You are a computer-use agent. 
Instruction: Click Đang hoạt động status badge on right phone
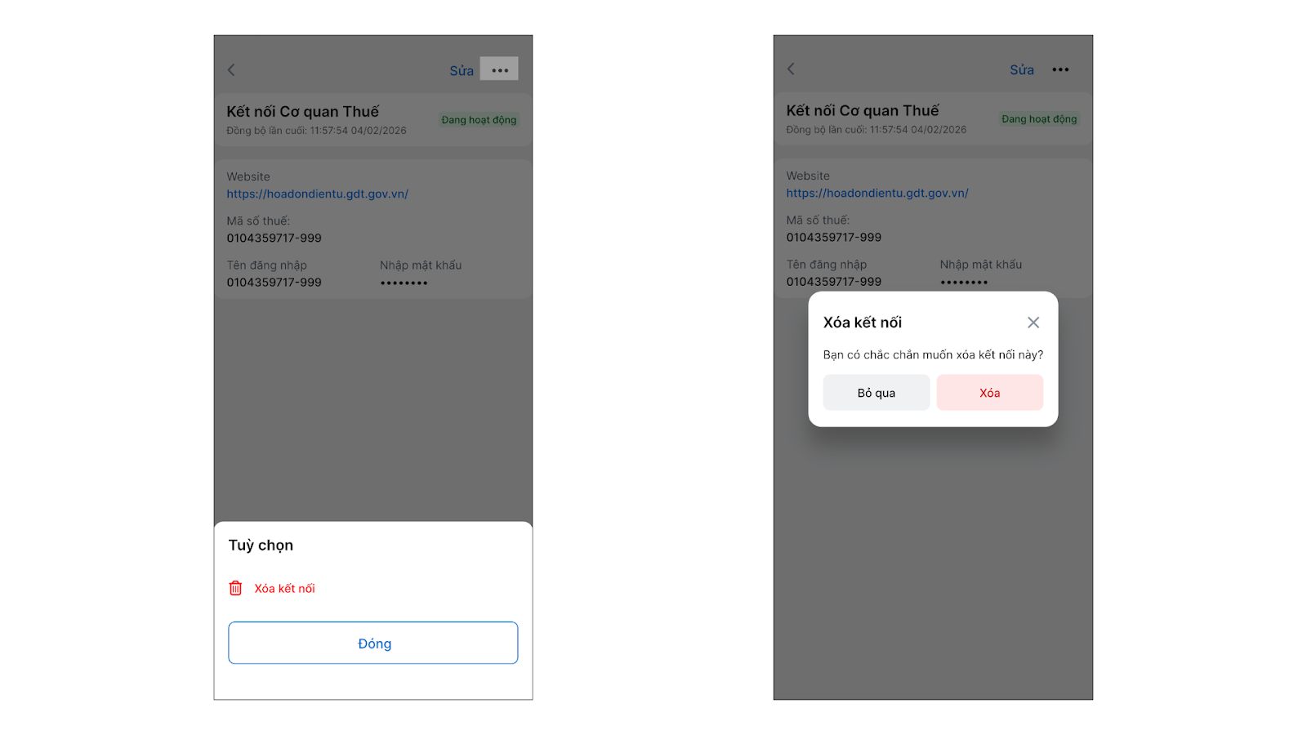point(1039,119)
